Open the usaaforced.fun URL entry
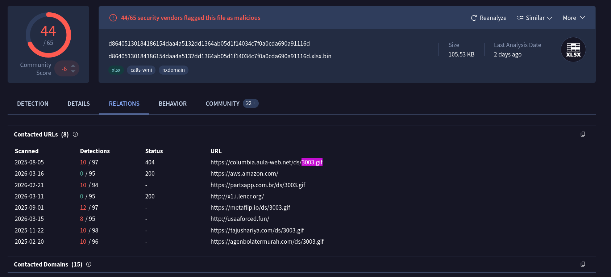Image resolution: width=611 pixels, height=277 pixels. tap(240, 219)
